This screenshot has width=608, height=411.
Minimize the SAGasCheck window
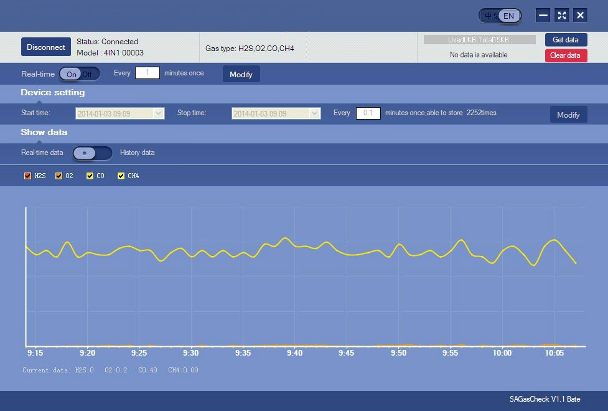click(543, 16)
